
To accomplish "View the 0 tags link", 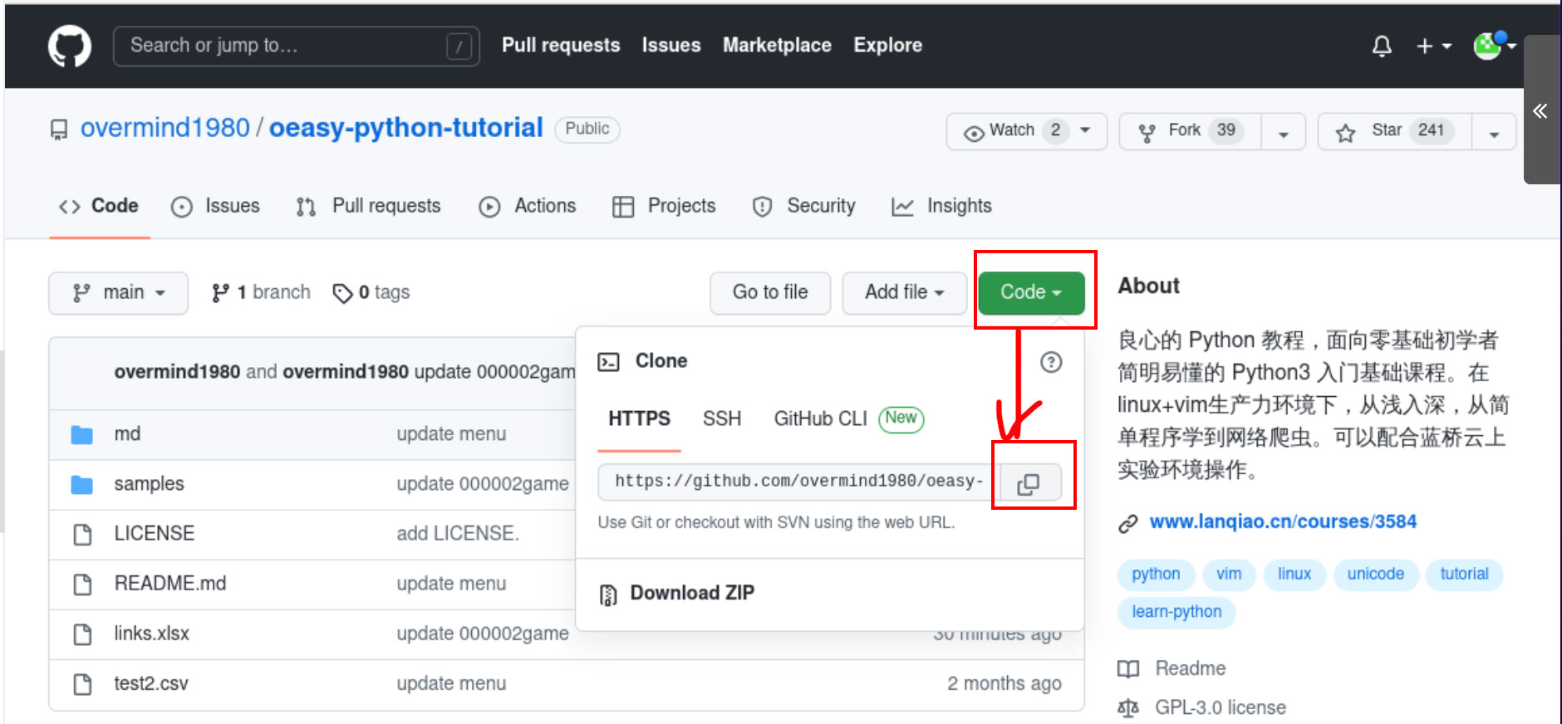I will tap(371, 292).
